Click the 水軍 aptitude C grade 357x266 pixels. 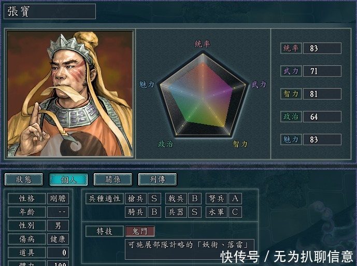pos(235,212)
